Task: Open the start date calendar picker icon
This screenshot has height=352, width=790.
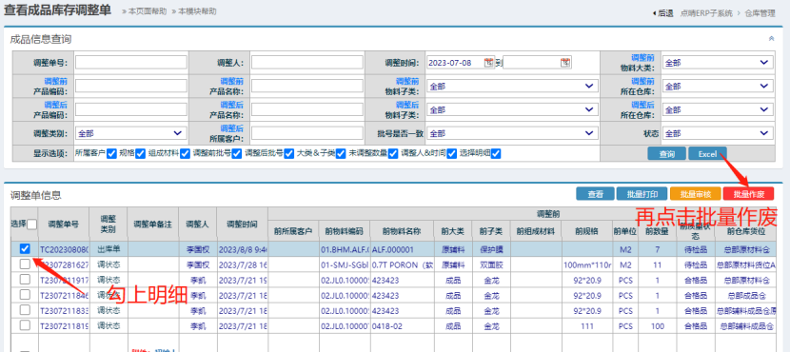Action: point(488,63)
